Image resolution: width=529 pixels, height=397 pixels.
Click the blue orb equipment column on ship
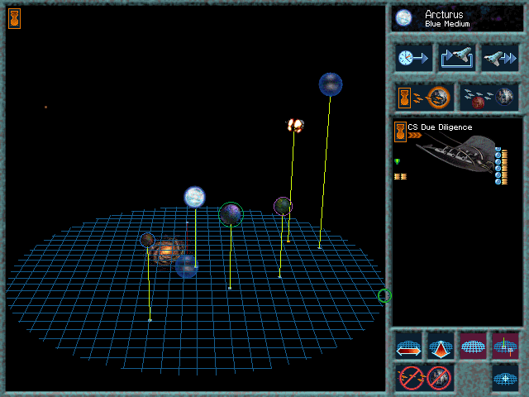point(498,165)
